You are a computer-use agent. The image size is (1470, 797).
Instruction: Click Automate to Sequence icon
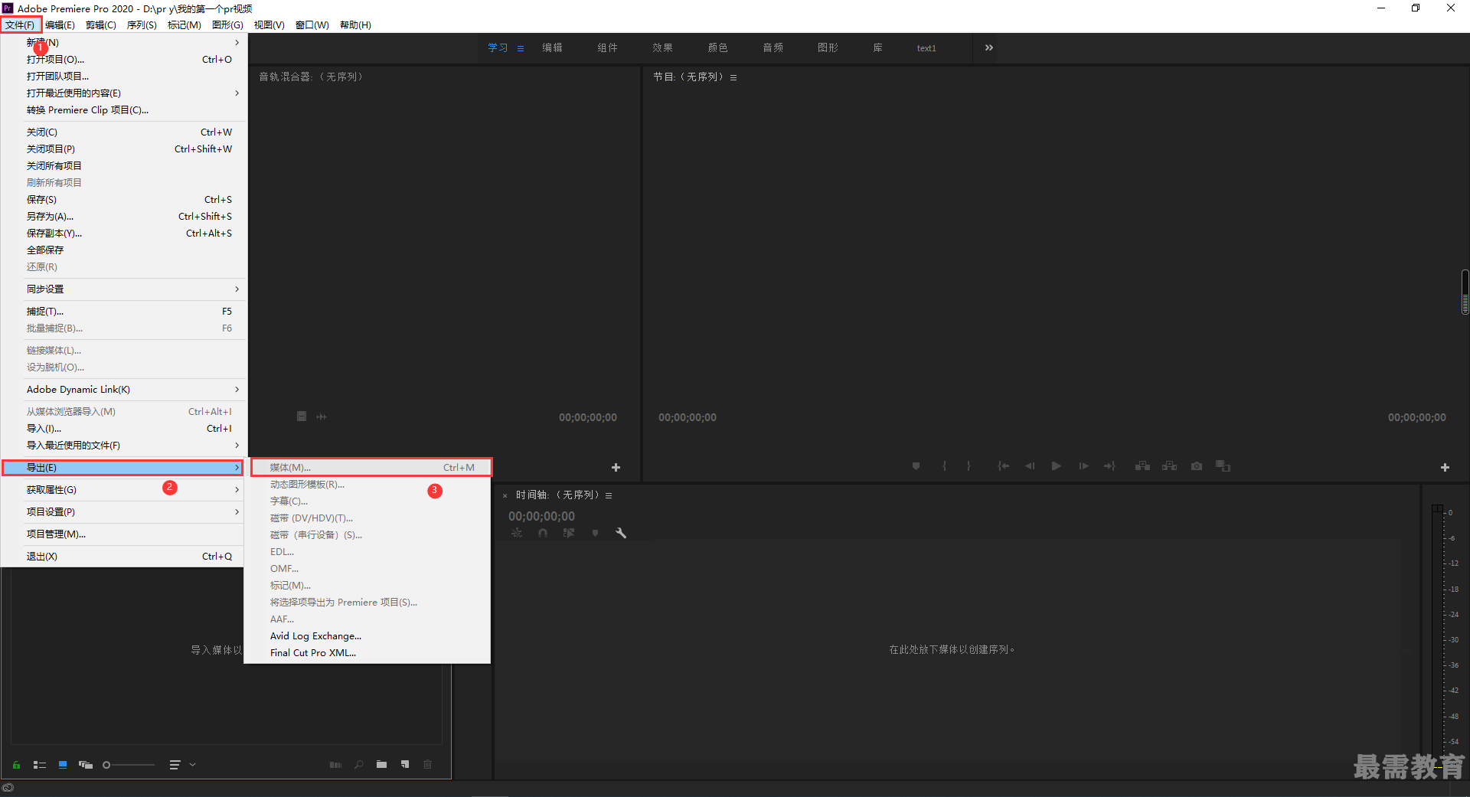(335, 765)
